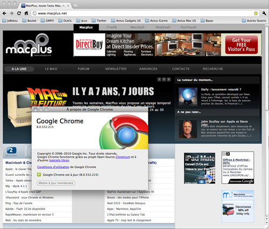
Task: Open Conditions d'utilisation link
Action: [x=53, y=167]
